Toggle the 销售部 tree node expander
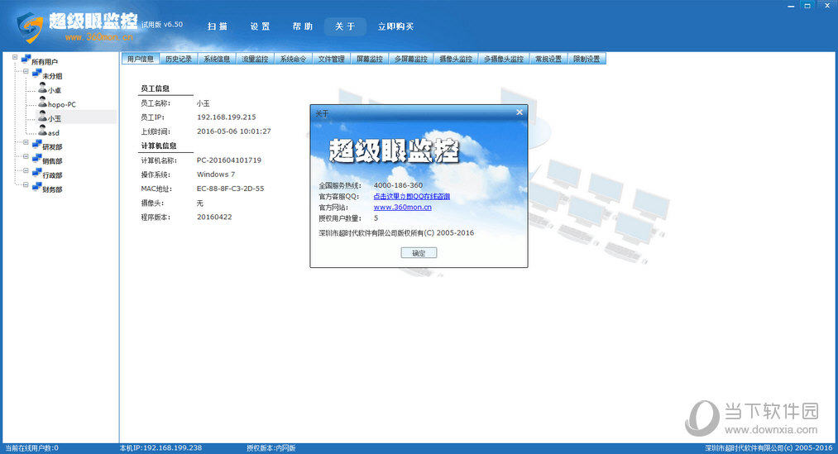 pos(26,156)
